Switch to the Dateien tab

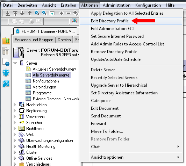64,40
